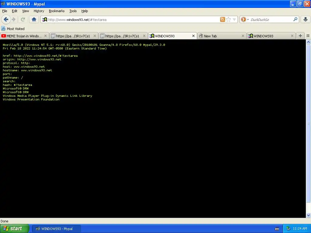Click the Mypal raccoon icon in title bar
Image resolution: width=311 pixels, height=233 pixels.
click(3, 4)
